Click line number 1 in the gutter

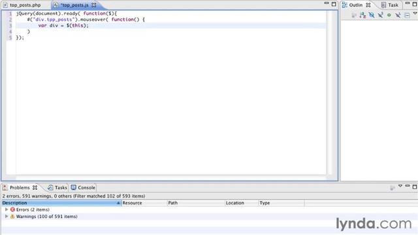10,13
